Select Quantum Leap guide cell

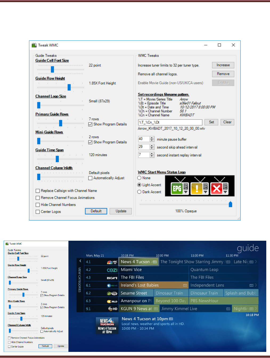point(223,270)
